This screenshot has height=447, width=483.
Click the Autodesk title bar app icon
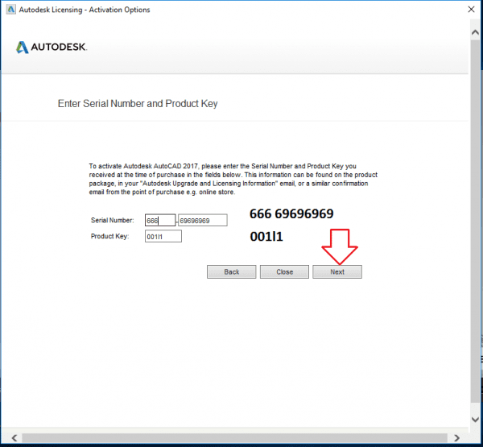[11, 10]
